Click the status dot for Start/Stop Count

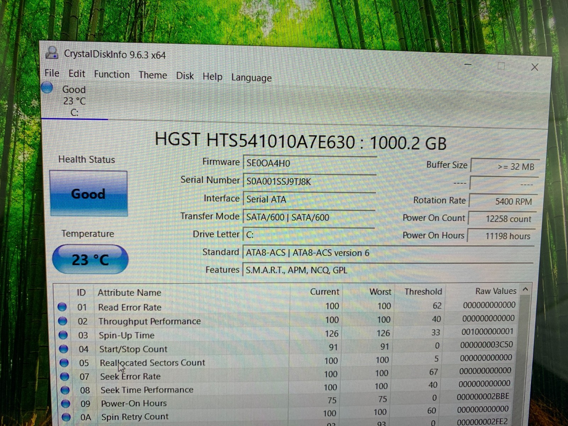(x=64, y=349)
